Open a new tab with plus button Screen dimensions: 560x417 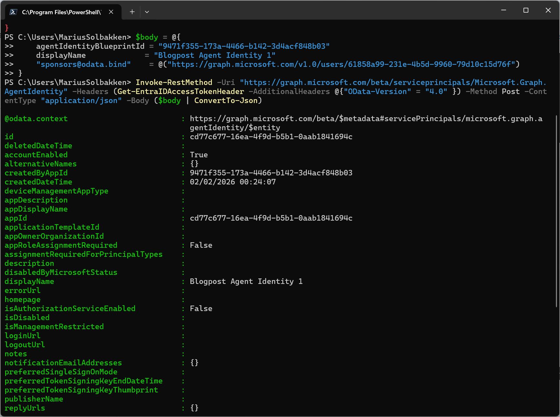click(x=132, y=12)
